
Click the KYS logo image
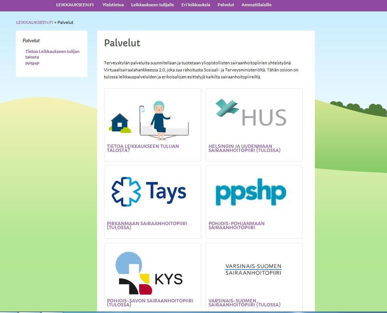tap(149, 273)
